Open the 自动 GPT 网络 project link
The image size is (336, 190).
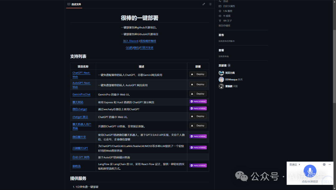pyautogui.click(x=81, y=157)
